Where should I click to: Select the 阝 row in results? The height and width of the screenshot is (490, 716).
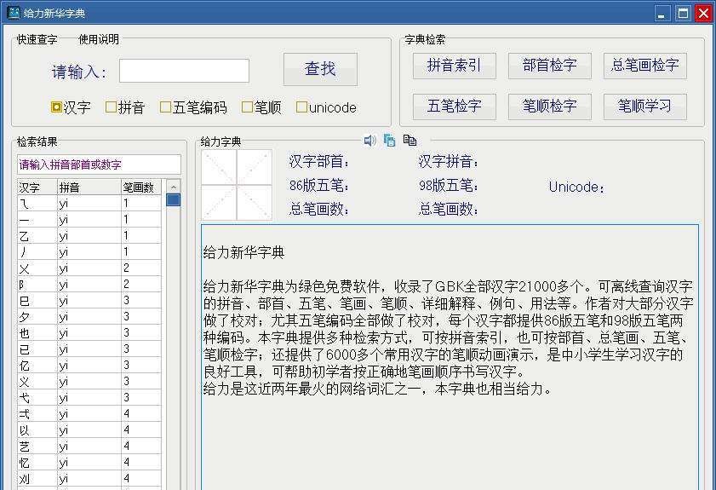point(89,285)
